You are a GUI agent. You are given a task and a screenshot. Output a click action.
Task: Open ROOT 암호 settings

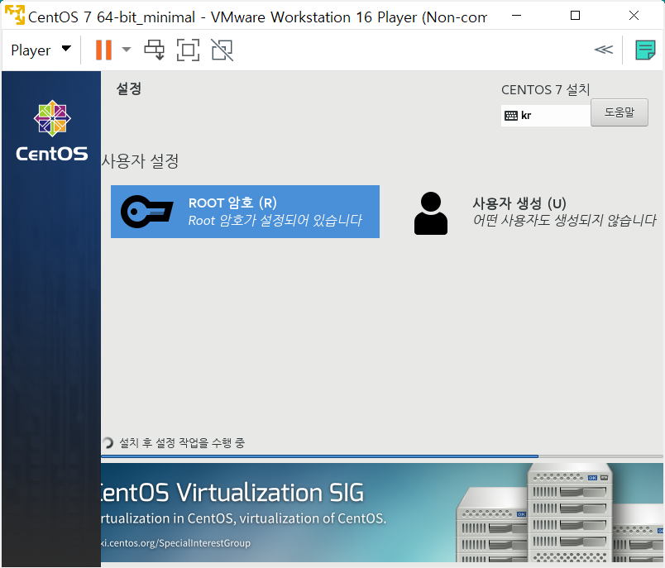pyautogui.click(x=245, y=212)
